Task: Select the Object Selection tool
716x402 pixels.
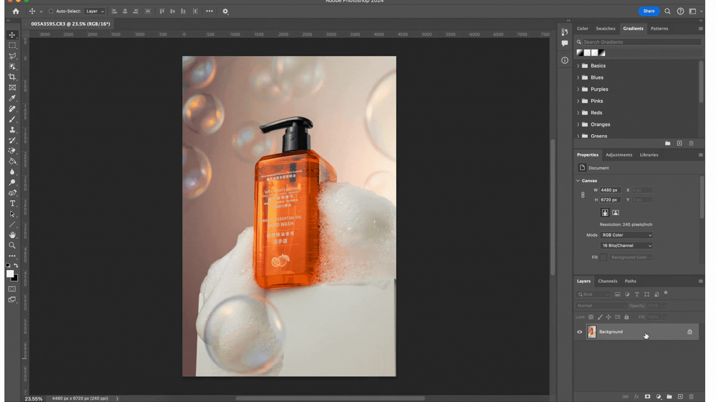Action: (x=12, y=66)
